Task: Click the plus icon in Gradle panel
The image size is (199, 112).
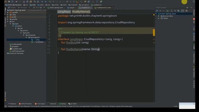Action: pyautogui.click(x=160, y=11)
